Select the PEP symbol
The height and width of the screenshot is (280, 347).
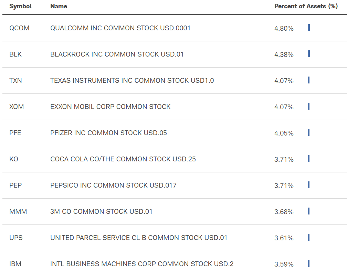tap(15, 185)
